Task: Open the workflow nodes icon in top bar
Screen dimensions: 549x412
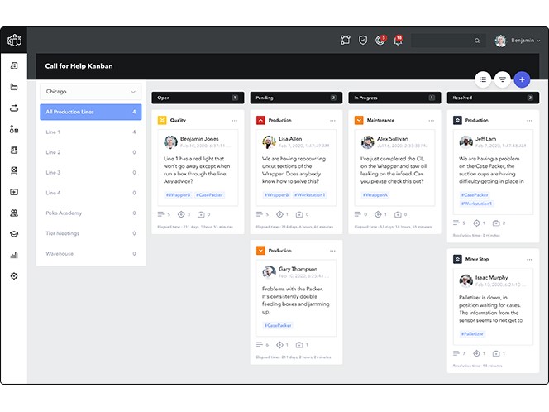Action: (346, 40)
